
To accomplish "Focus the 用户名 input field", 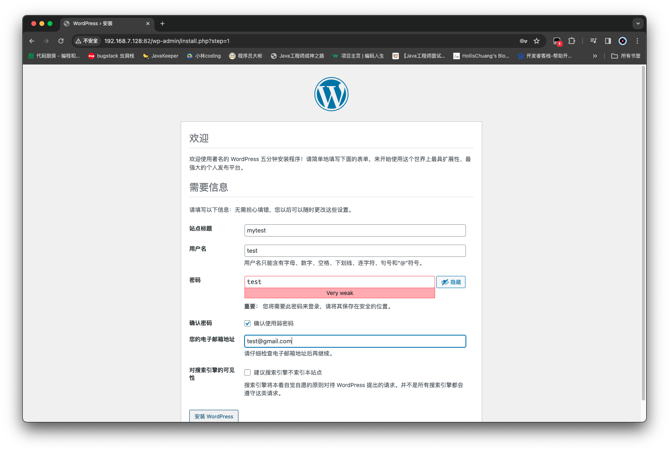I will point(355,251).
